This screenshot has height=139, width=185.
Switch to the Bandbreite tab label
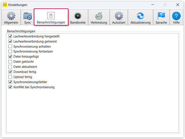point(78,22)
